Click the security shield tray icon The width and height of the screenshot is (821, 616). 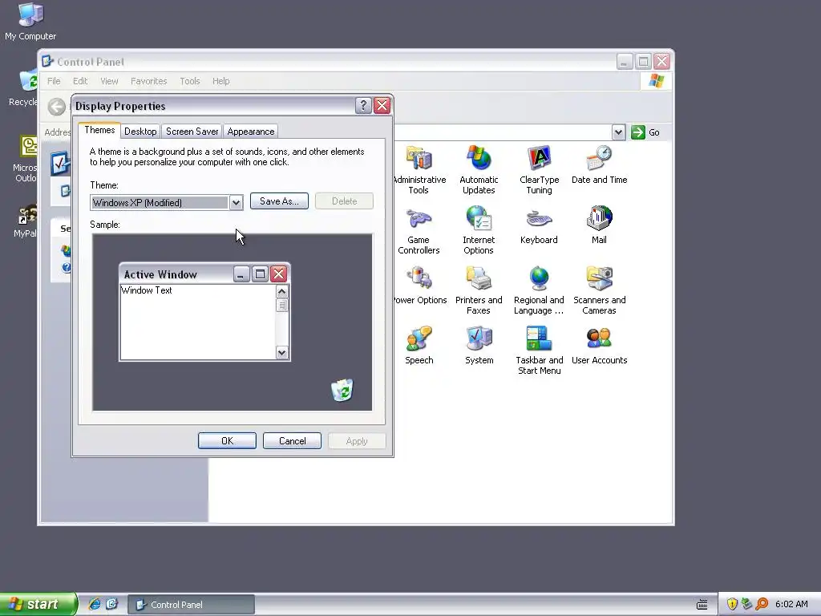(x=732, y=604)
